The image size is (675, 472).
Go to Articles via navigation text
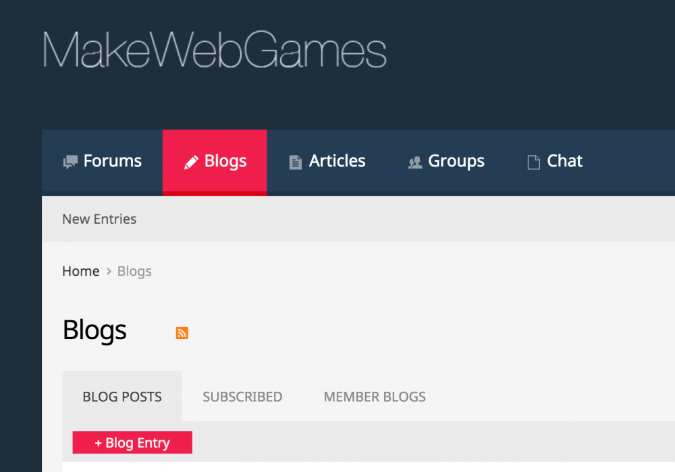(x=337, y=161)
